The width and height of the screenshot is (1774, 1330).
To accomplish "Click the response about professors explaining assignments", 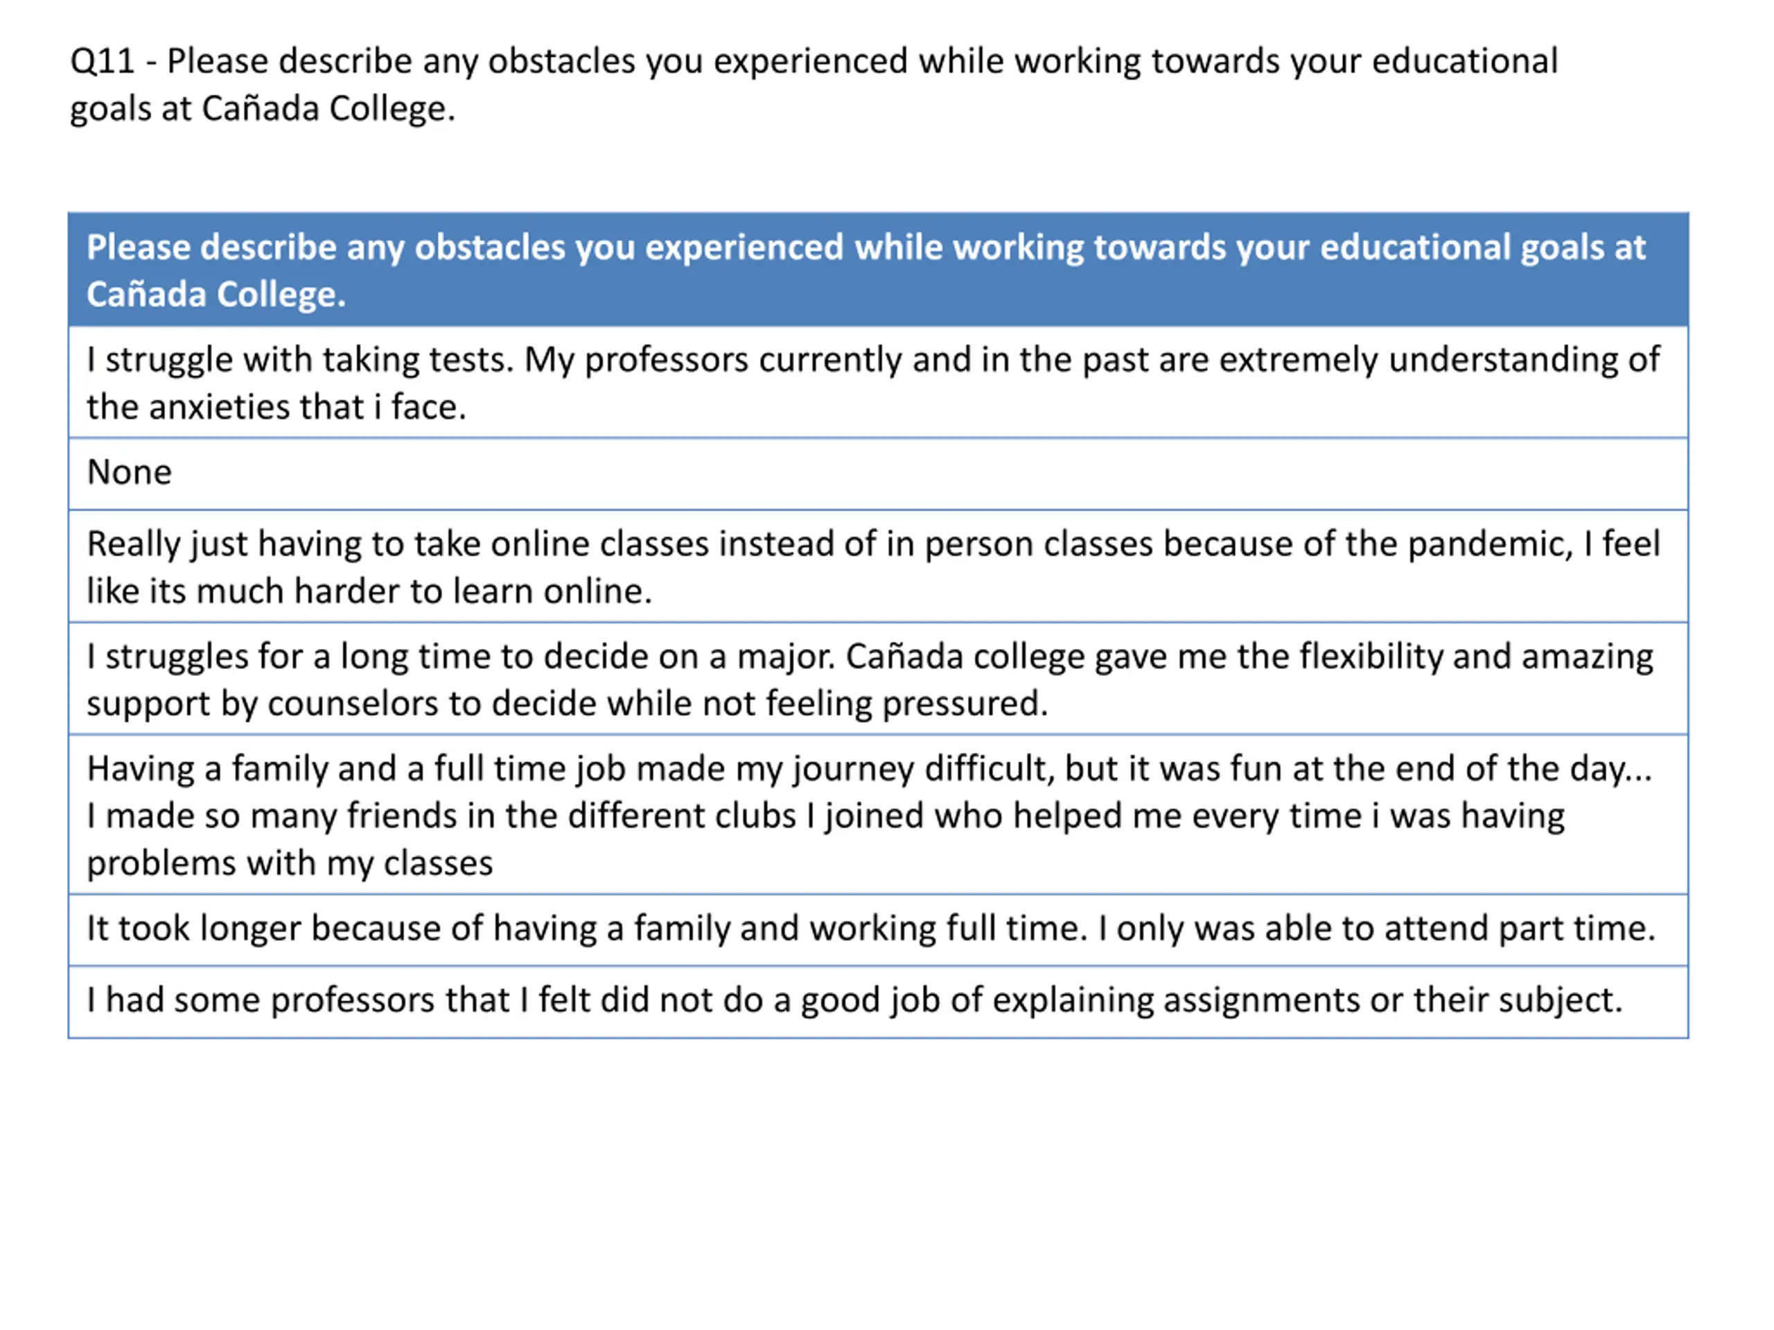I will click(x=878, y=1002).
